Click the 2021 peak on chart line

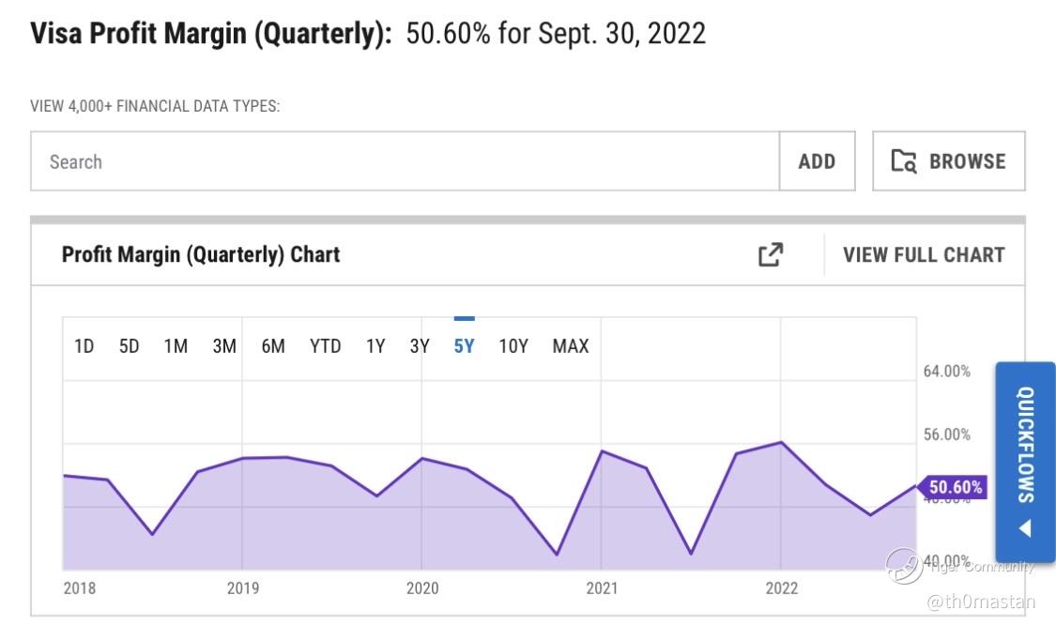[602, 451]
